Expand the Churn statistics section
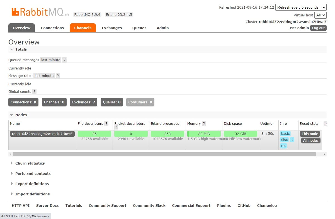The width and height of the screenshot is (335, 219). click(x=30, y=163)
